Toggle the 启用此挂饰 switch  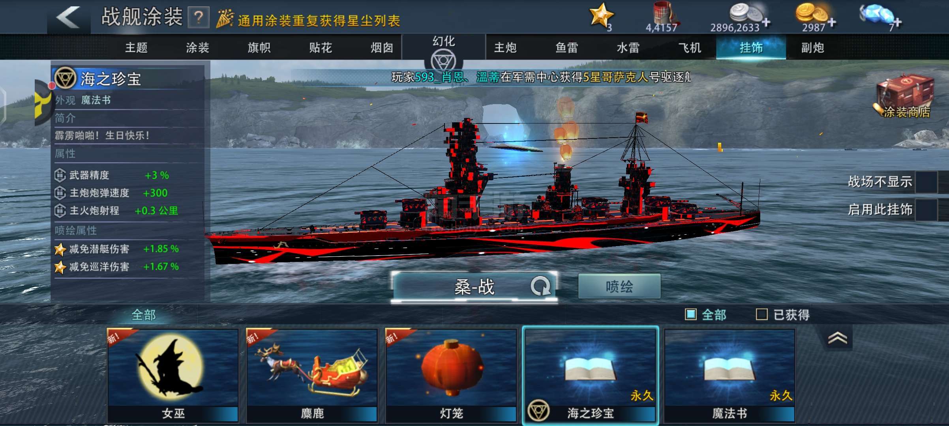click(926, 209)
